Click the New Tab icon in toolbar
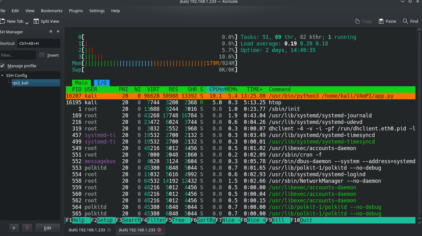The height and width of the screenshot is (236, 422). (3, 21)
